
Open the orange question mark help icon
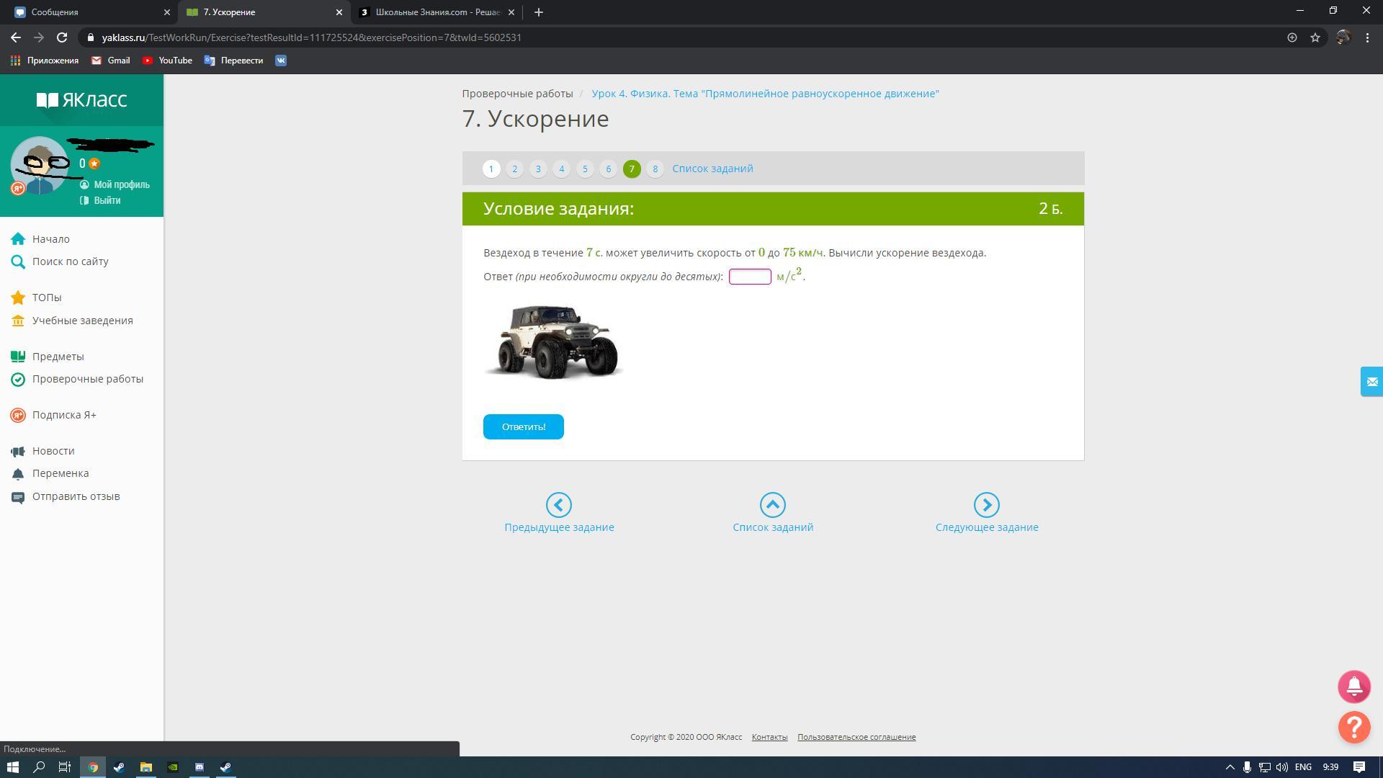pyautogui.click(x=1353, y=727)
